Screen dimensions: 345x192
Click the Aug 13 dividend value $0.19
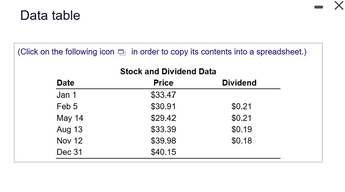[x=242, y=129]
